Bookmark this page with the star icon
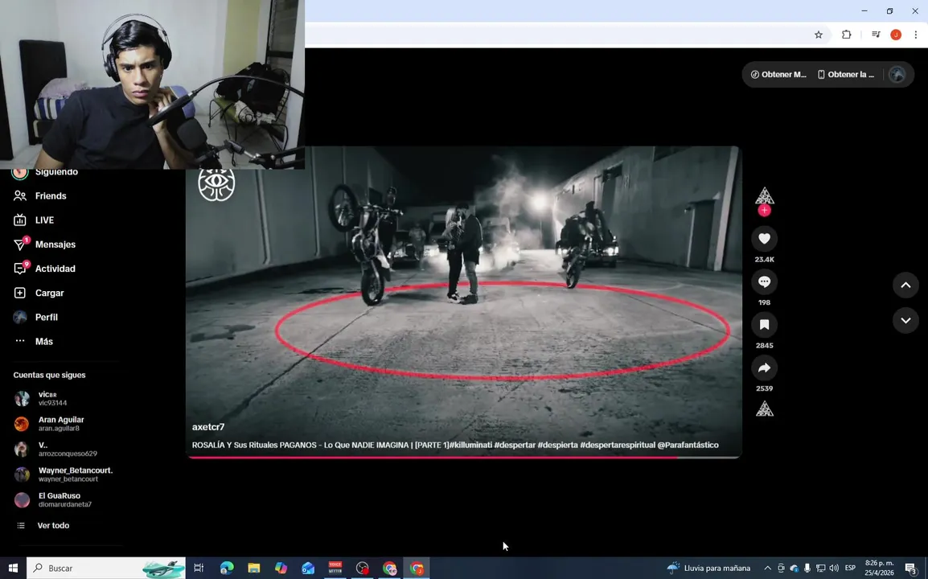The height and width of the screenshot is (579, 928). pos(819,35)
